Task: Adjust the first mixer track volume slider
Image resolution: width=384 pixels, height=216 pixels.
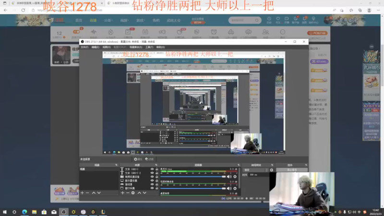Action: [193, 177]
